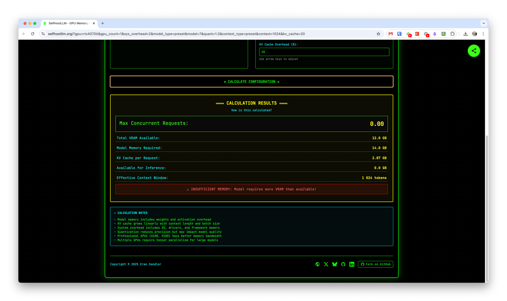Open the Bluesky butterfly footer icon
The image size is (507, 301).
click(x=335, y=264)
